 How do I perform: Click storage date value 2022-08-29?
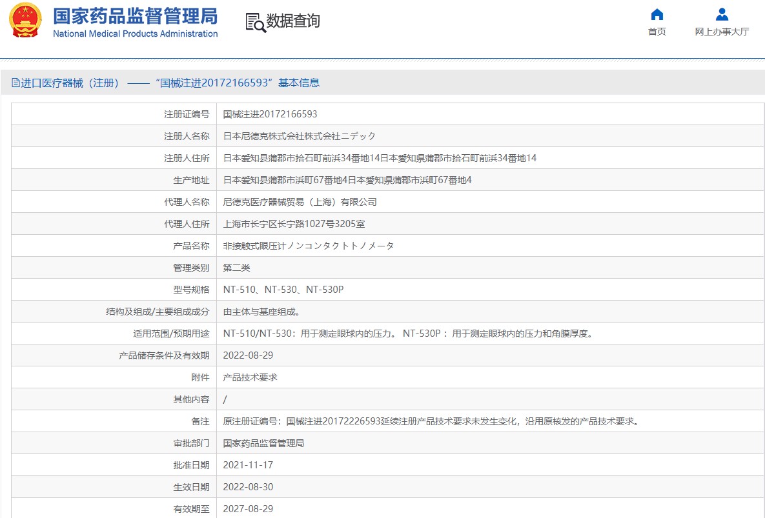click(x=248, y=355)
